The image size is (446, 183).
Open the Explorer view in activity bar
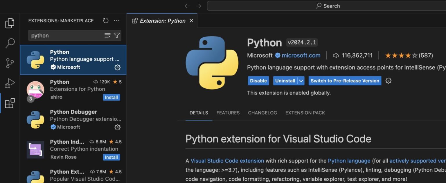tap(10, 23)
